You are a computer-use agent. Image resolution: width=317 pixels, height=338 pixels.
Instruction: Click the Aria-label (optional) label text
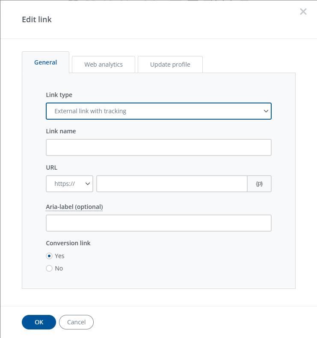[x=74, y=207]
